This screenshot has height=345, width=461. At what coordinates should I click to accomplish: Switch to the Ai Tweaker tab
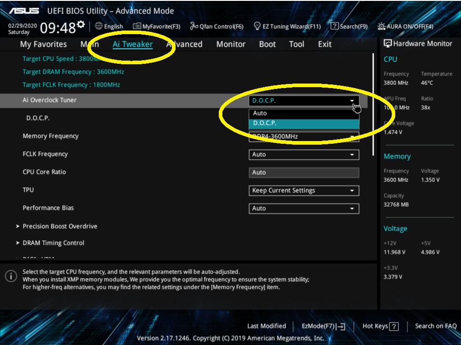click(x=133, y=44)
